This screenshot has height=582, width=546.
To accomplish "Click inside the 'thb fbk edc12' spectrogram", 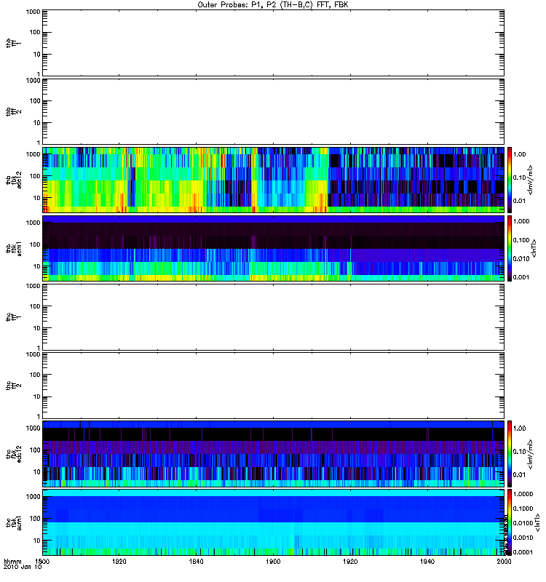I will click(x=274, y=180).
